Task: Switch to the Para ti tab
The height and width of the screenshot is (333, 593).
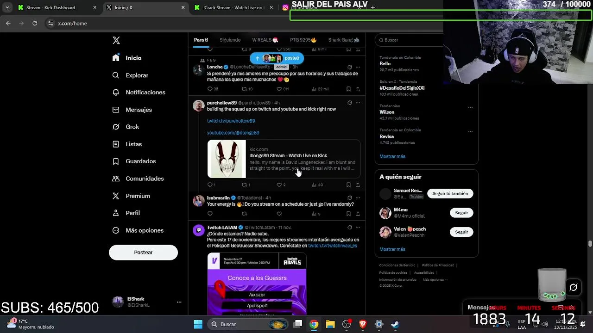Action: (201, 40)
